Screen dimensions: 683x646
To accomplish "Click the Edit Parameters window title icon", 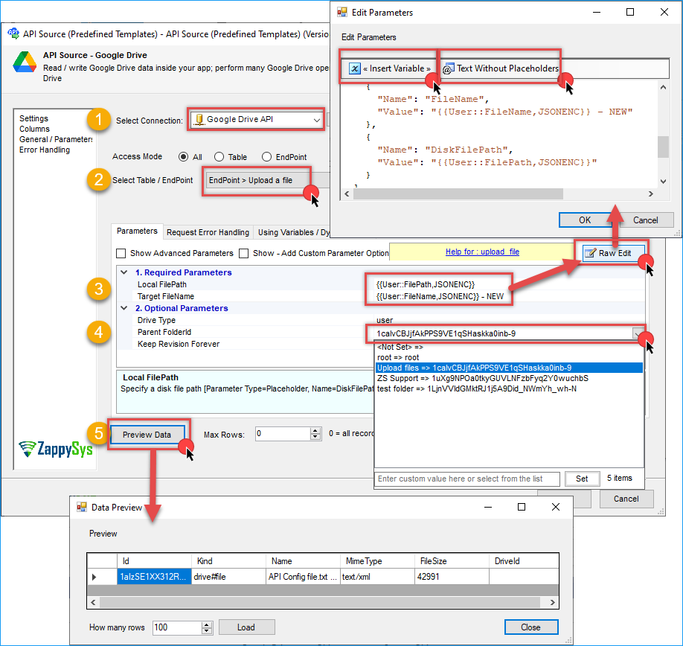I will (x=342, y=12).
